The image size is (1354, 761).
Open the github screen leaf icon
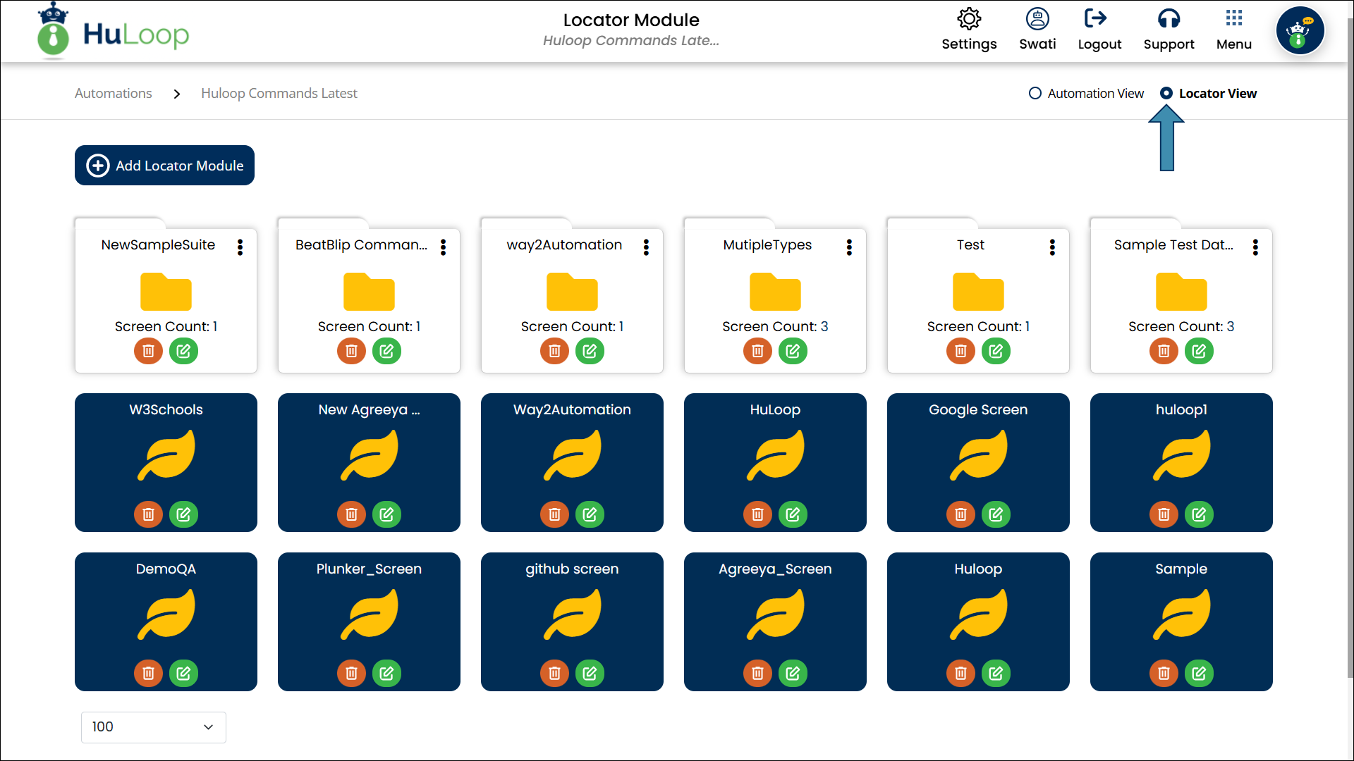pos(572,615)
